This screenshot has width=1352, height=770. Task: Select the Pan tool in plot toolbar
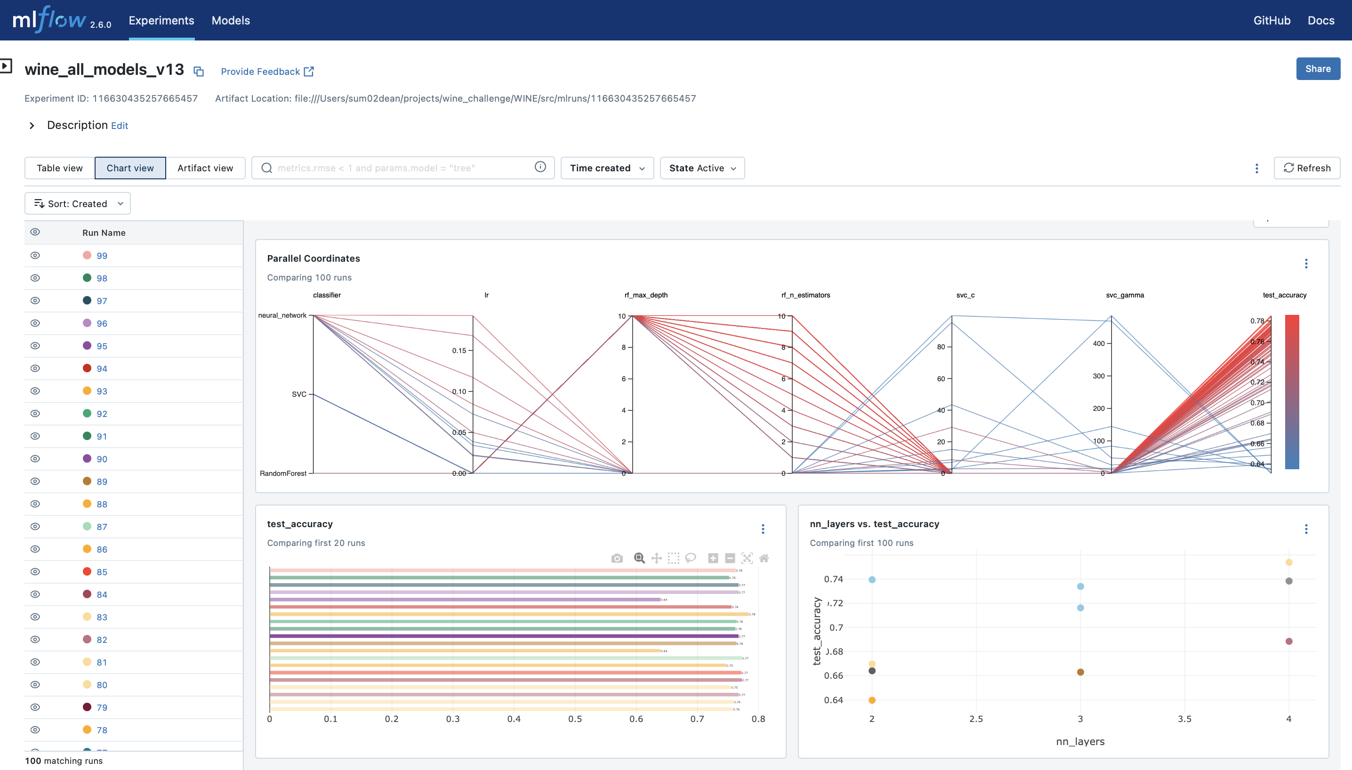pos(656,558)
